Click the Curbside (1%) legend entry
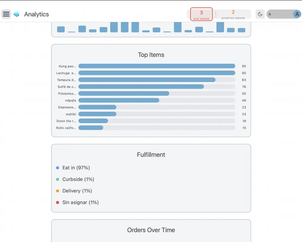Screen dimensions: 302x242 tap(78, 179)
